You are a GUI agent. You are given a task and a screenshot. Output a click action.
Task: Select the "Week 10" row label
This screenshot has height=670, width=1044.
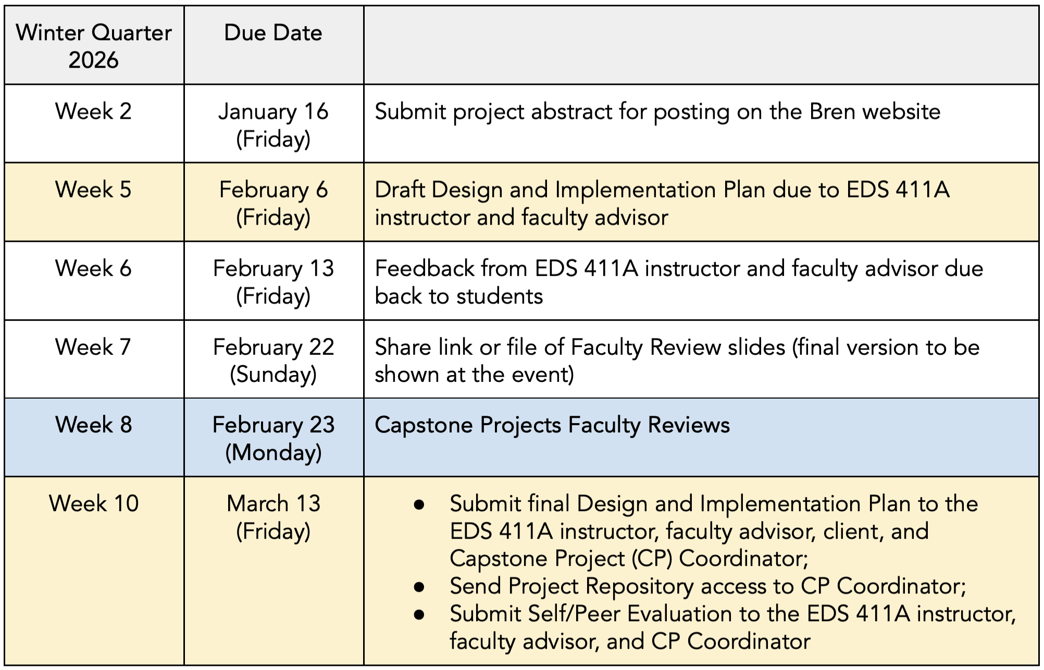[x=94, y=503]
